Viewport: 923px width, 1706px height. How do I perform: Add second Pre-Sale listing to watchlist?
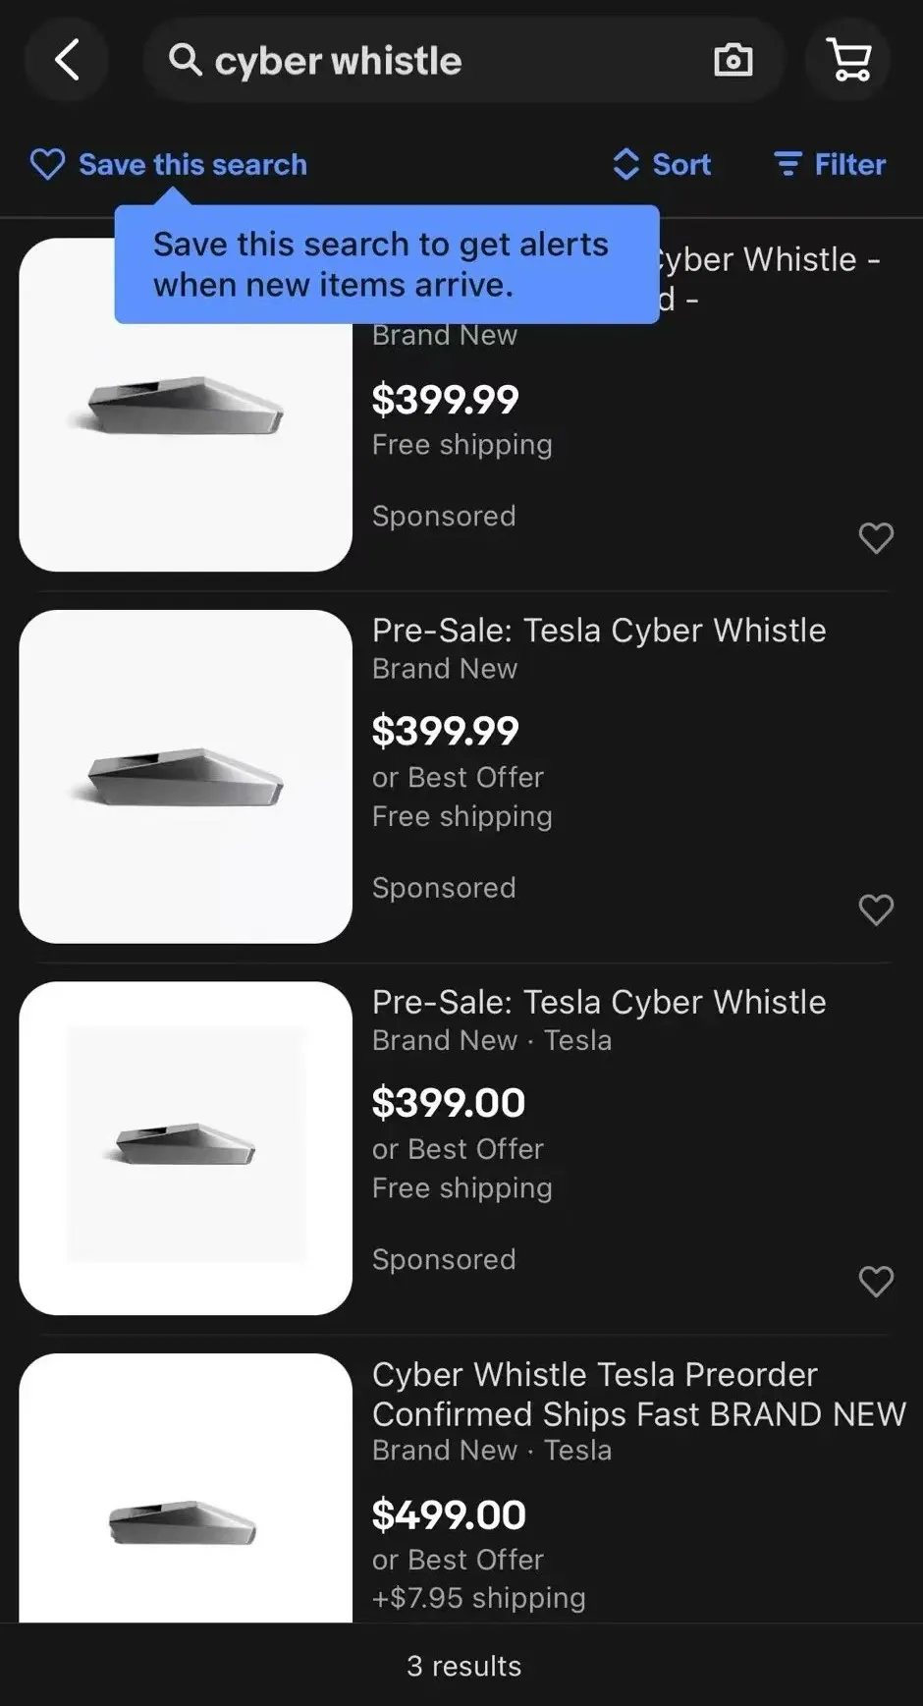(x=875, y=909)
